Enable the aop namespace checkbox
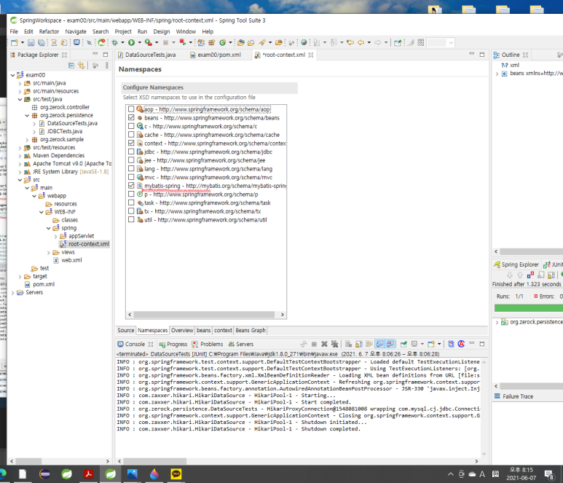The image size is (563, 483). 131,109
